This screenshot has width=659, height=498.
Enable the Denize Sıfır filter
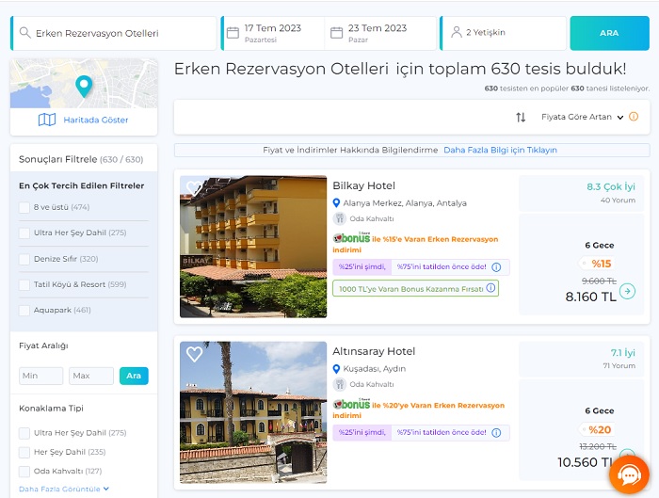click(x=24, y=259)
